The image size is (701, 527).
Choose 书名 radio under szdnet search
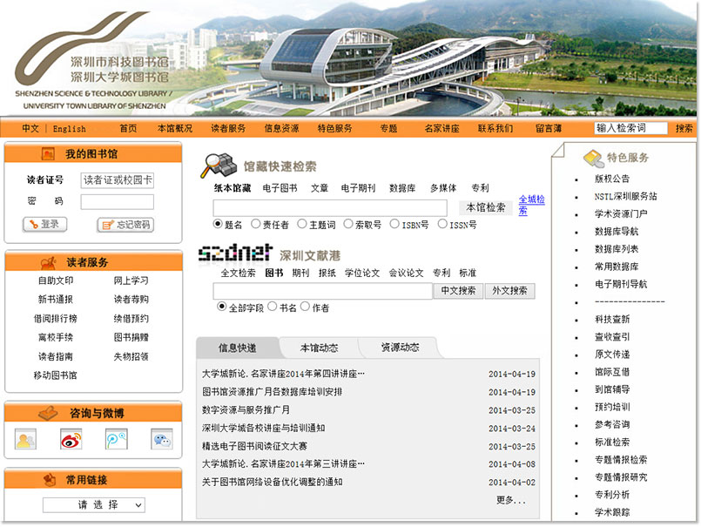pyautogui.click(x=272, y=307)
